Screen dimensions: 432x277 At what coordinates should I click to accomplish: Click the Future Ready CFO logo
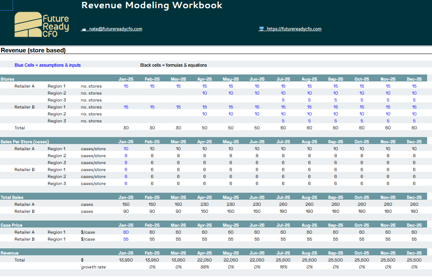(x=41, y=25)
